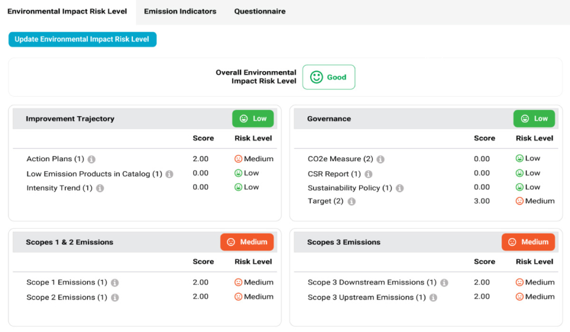Show info for CO2e Measure
570x332 pixels.
(380, 160)
